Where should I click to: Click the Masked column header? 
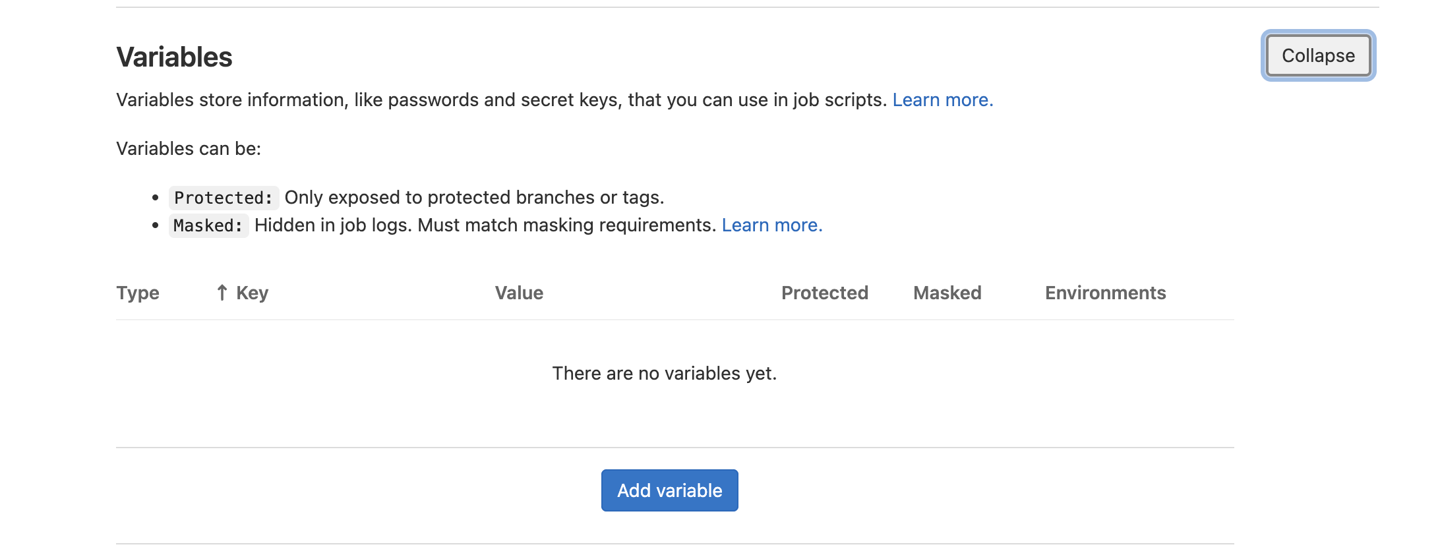(x=947, y=293)
